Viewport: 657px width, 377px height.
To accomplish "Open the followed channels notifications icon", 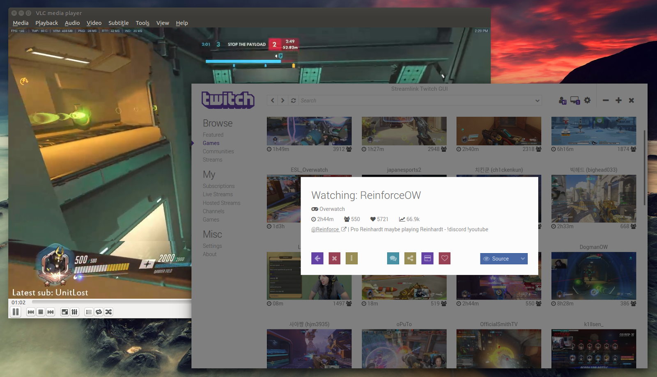I will (x=562, y=100).
